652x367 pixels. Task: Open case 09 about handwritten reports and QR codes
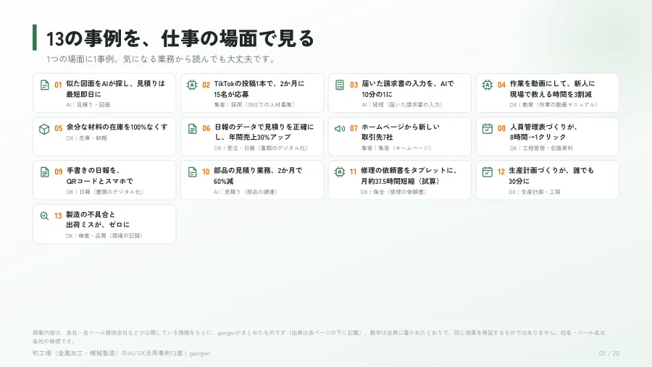click(x=104, y=180)
